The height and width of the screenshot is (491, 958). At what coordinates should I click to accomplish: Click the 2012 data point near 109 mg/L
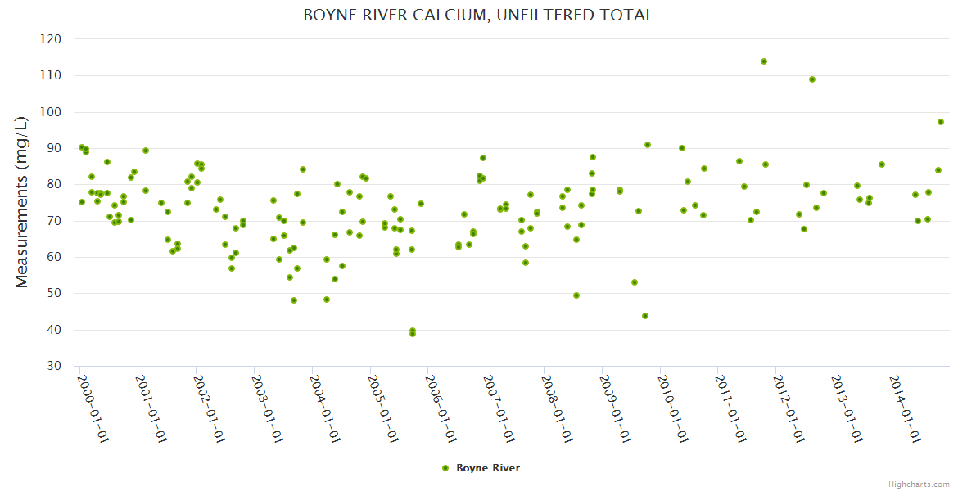(x=812, y=79)
